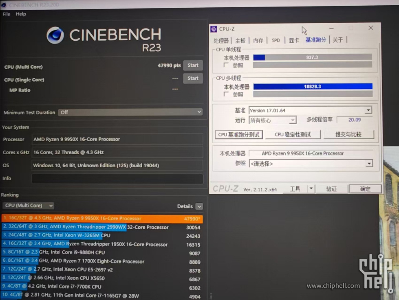Open the Help menu

click(21, 14)
